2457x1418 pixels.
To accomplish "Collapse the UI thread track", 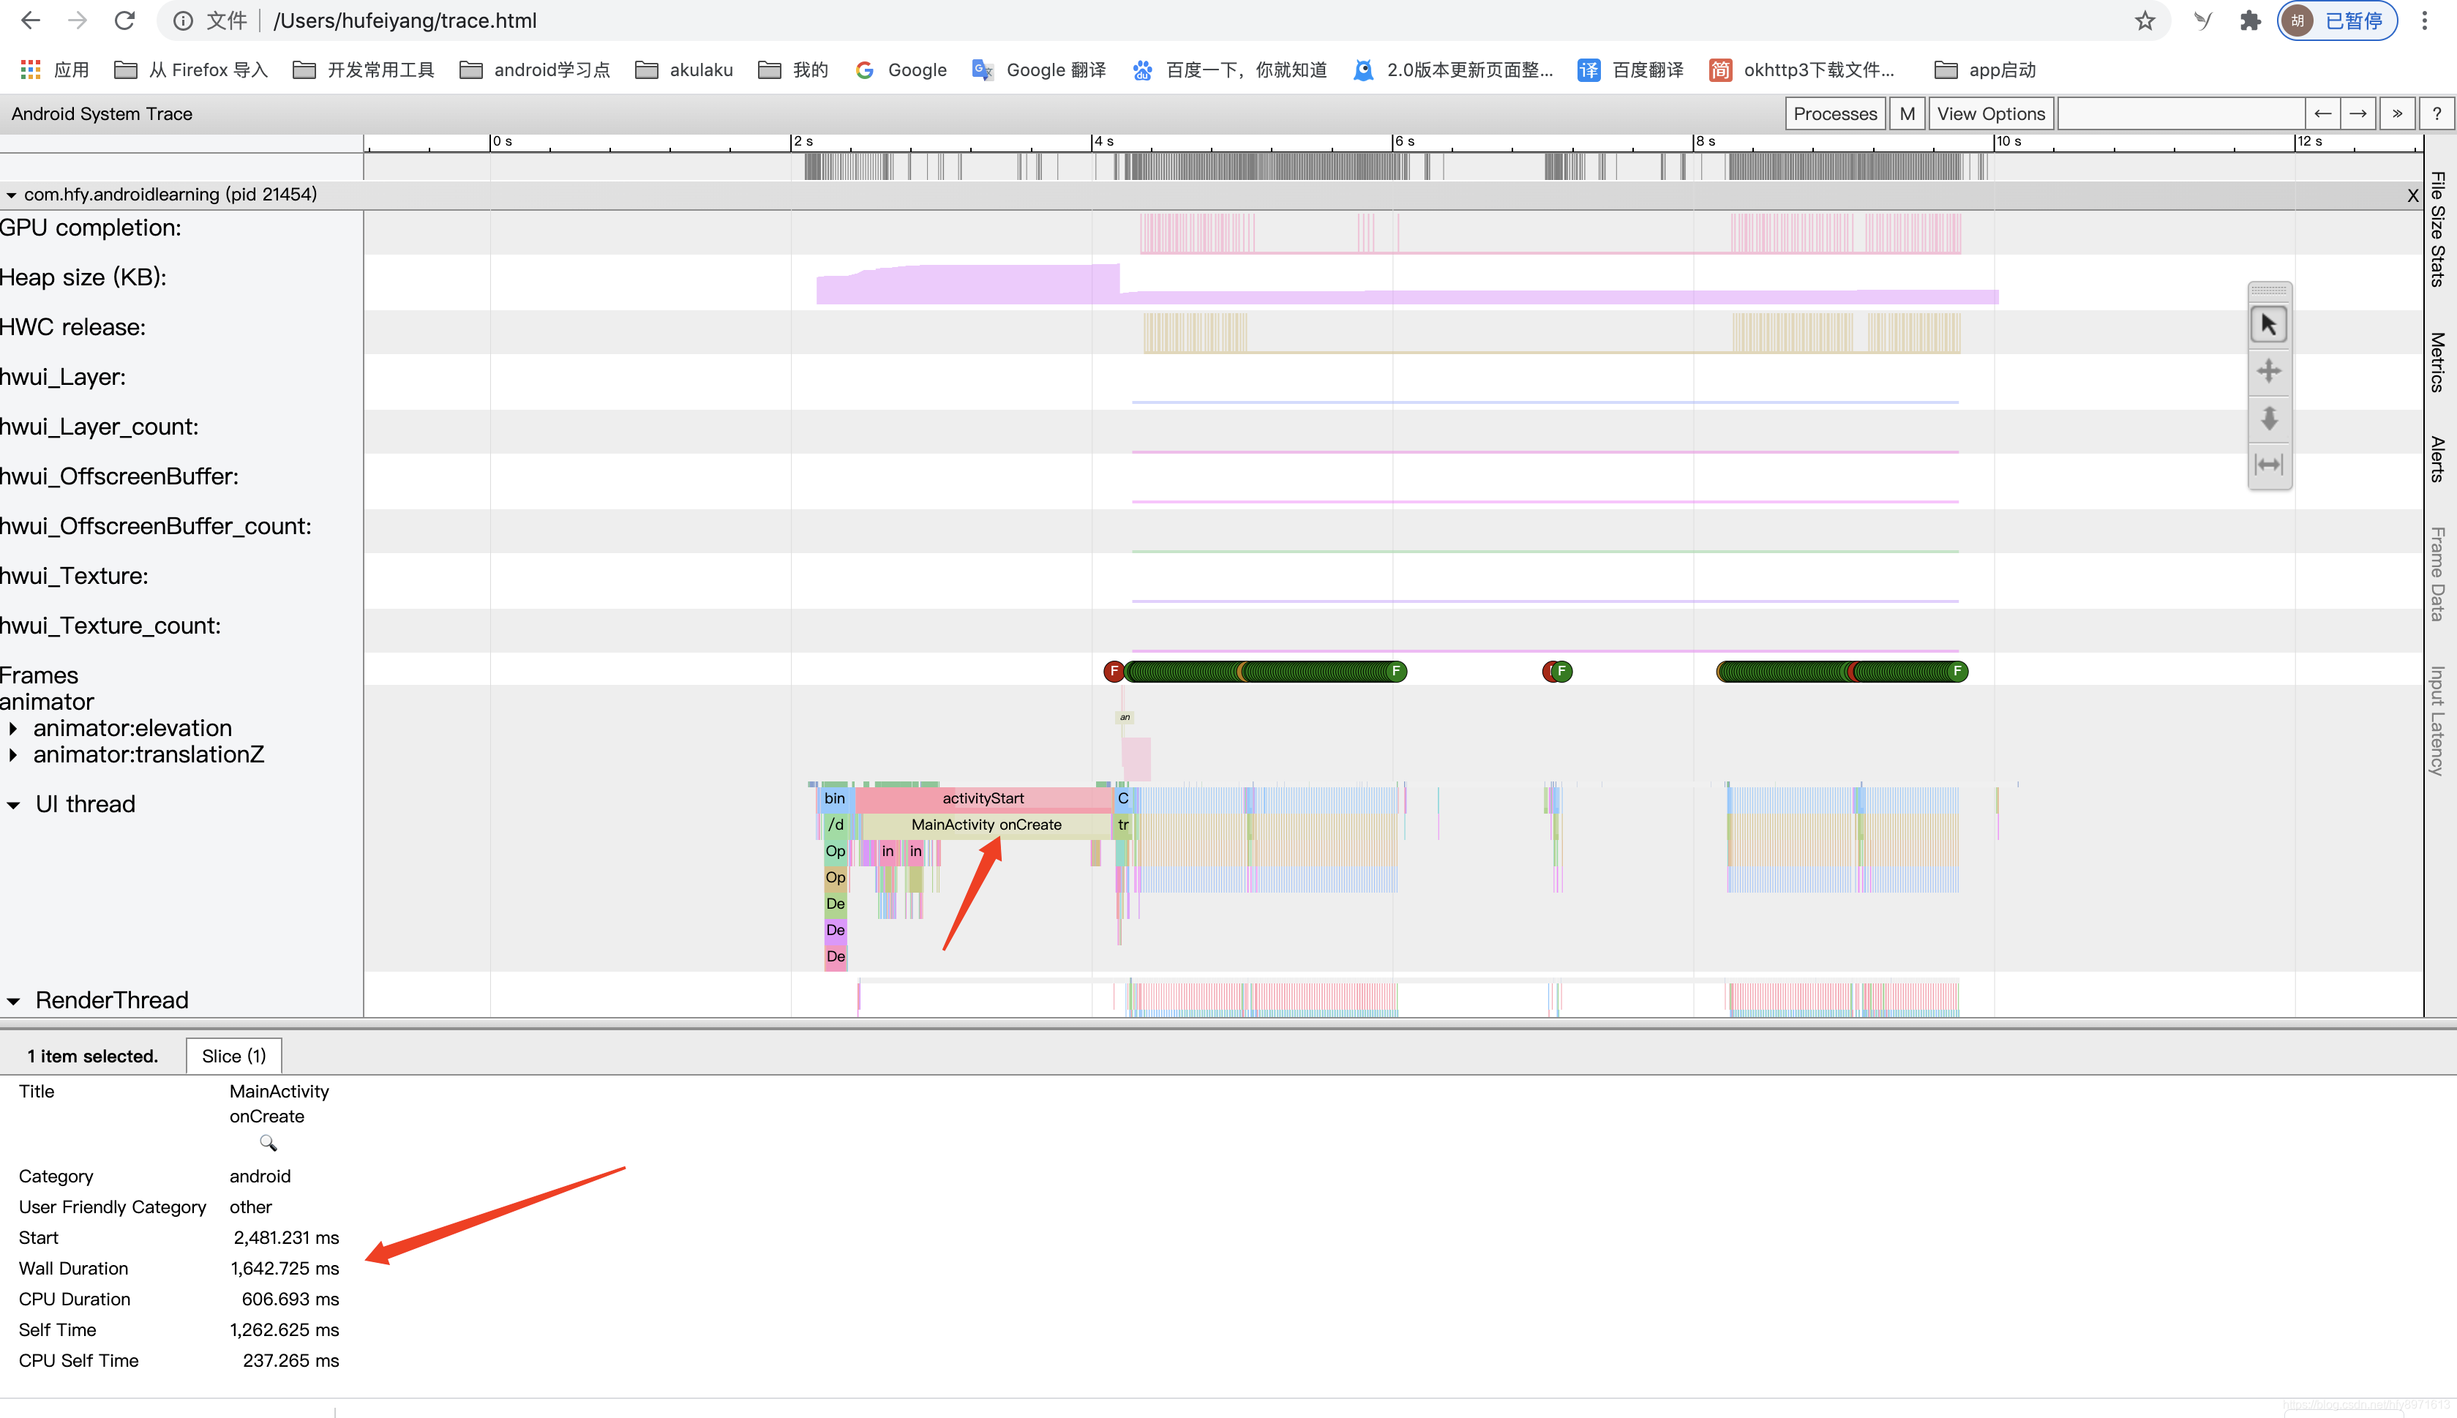I will click(x=14, y=804).
